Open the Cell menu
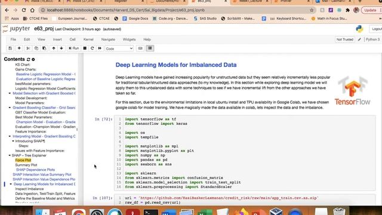 pos(73,39)
